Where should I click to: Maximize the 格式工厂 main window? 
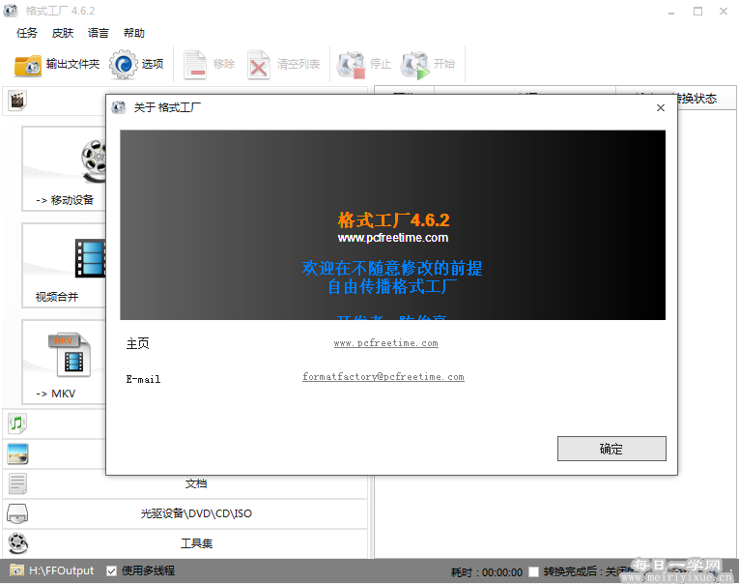[697, 11]
